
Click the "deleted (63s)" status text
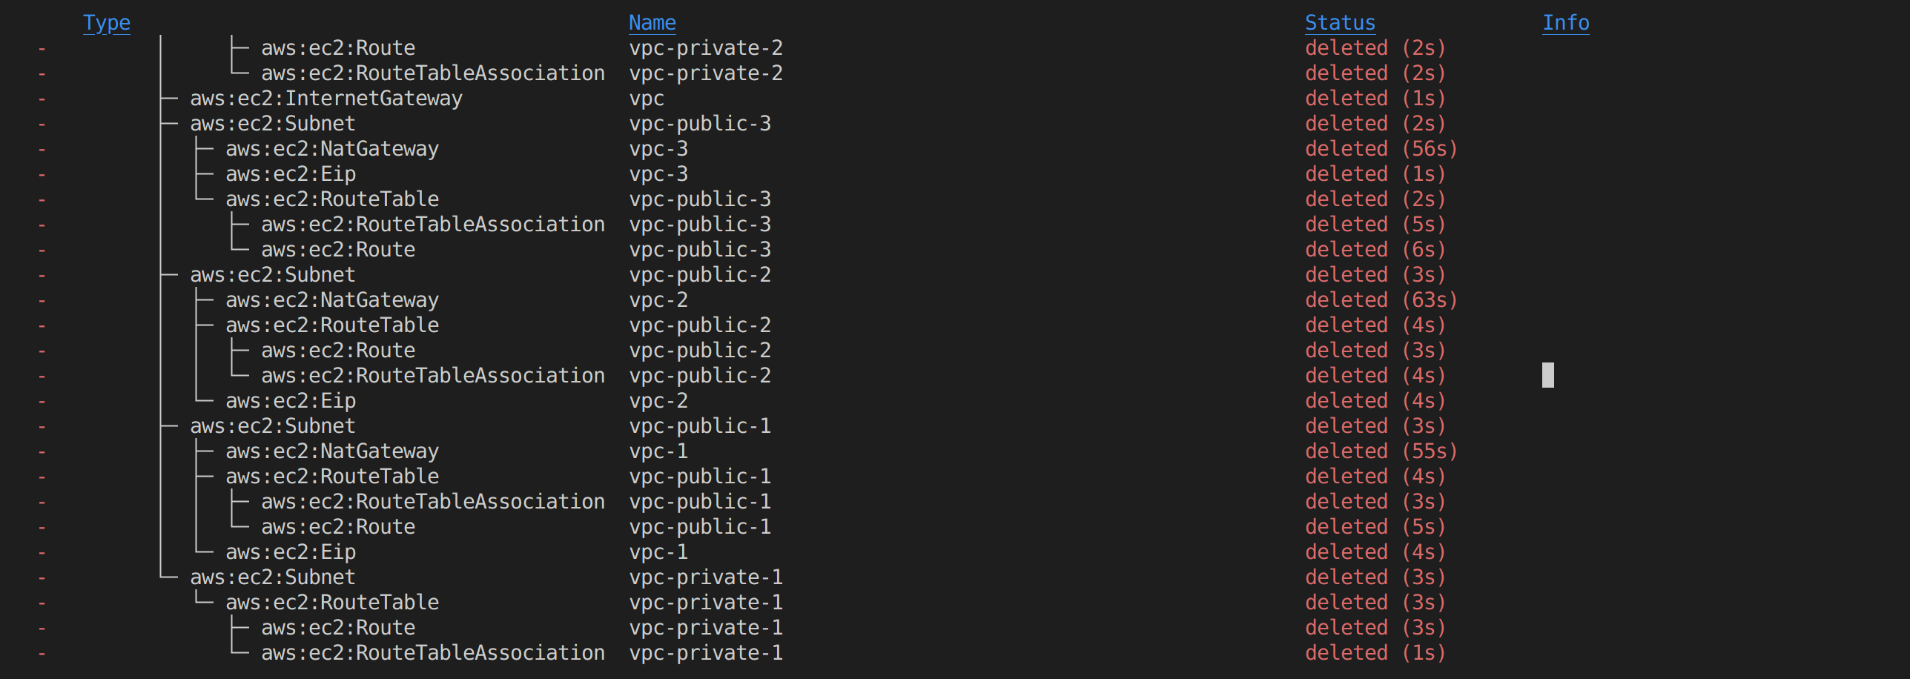point(1381,300)
